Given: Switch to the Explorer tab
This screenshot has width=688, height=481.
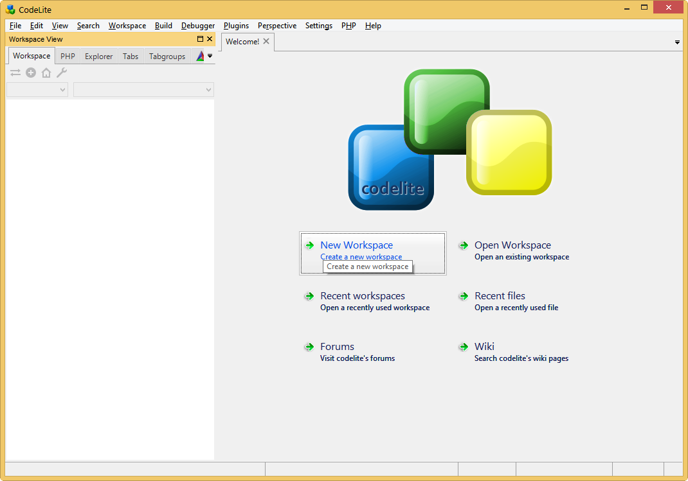Looking at the screenshot, I should [x=99, y=57].
